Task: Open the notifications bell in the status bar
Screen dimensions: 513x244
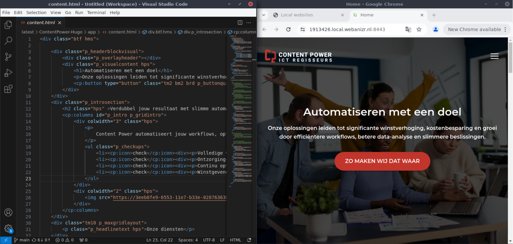Action: click(x=249, y=240)
